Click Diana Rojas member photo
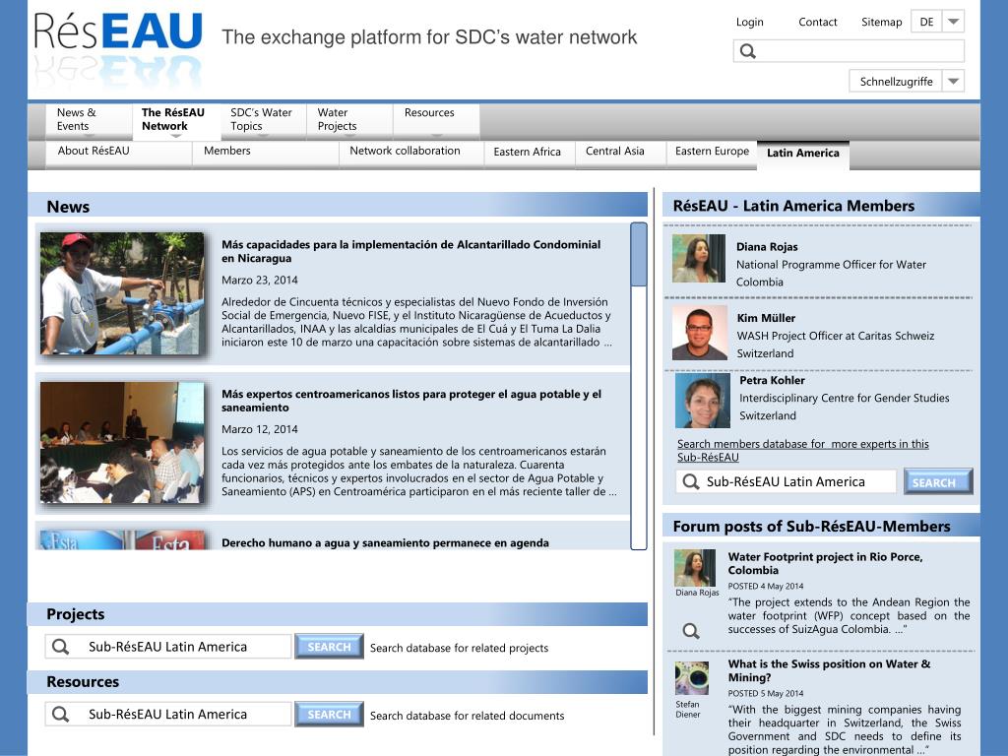1008x756 pixels. [x=699, y=259]
